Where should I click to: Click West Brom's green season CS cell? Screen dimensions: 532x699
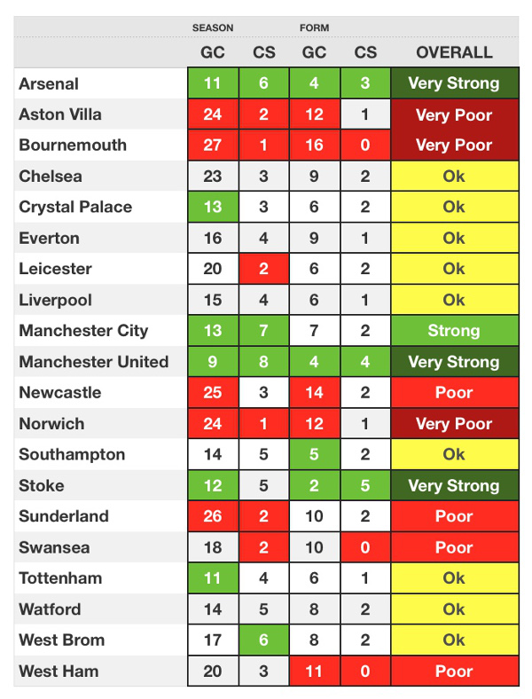click(x=263, y=640)
